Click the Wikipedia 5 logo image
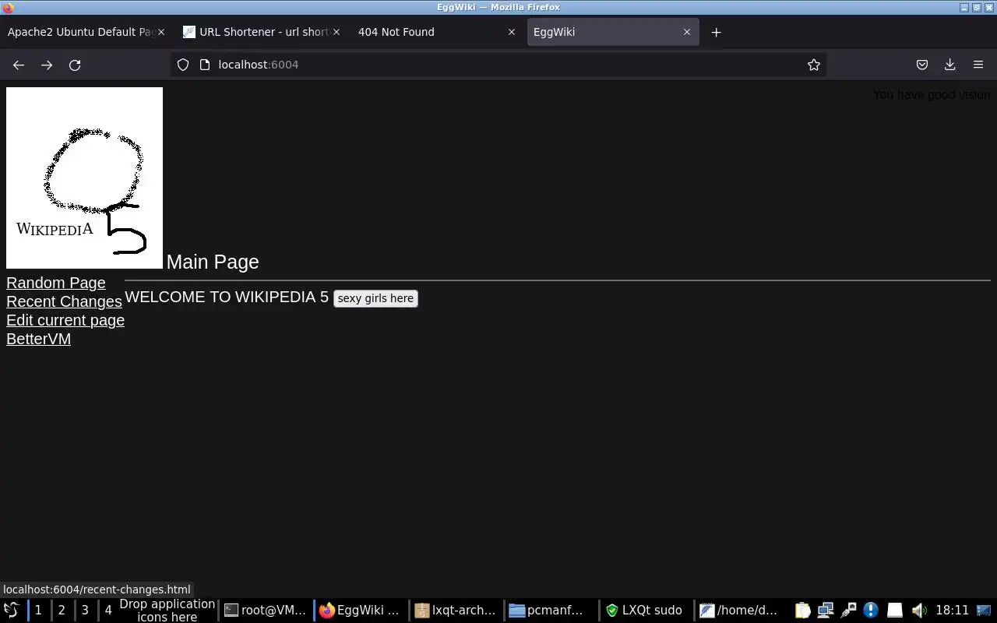The height and width of the screenshot is (623, 997). click(x=84, y=178)
